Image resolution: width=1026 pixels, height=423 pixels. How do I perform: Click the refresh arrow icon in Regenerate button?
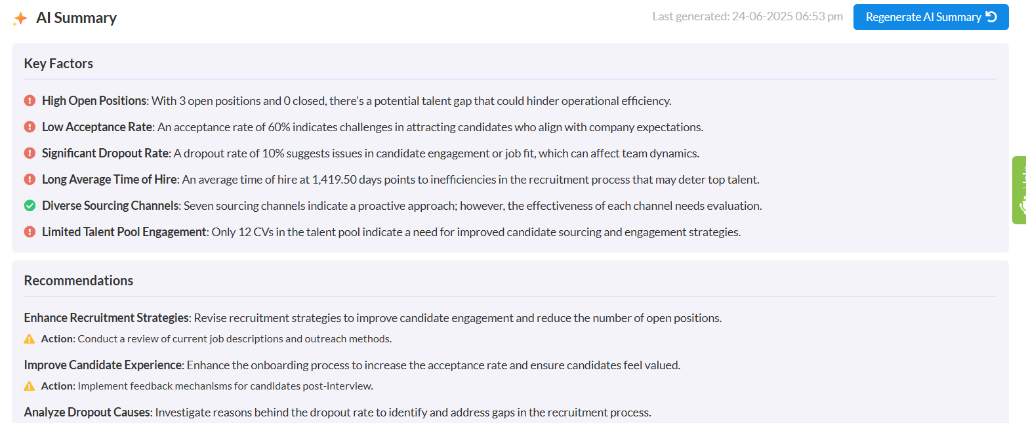point(991,17)
